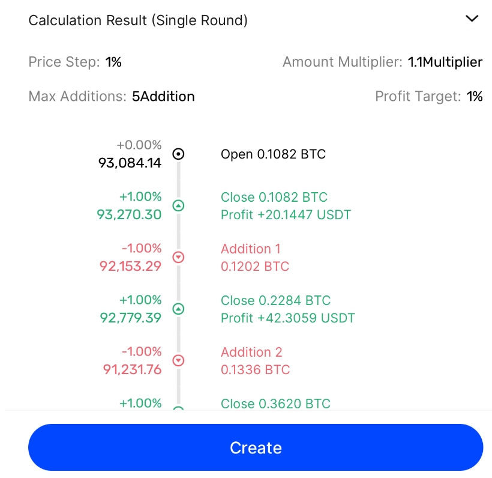Select the Close 0.2284 BTC entry
Image resolution: width=492 pixels, height=478 pixels.
[x=275, y=300]
